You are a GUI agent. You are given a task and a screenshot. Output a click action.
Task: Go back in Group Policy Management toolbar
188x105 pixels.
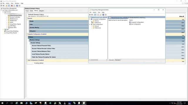tap(1, 6)
